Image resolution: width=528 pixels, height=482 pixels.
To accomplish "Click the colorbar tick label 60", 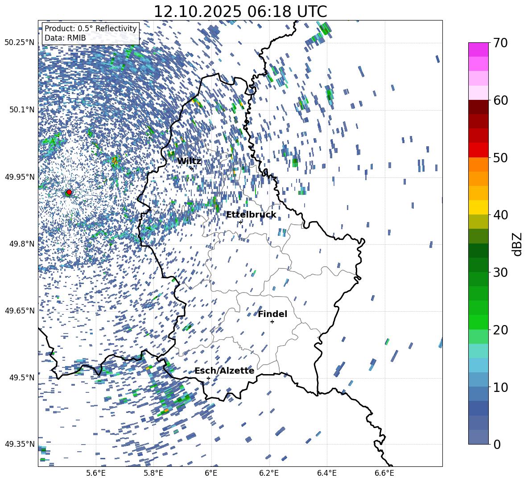I will tap(500, 100).
